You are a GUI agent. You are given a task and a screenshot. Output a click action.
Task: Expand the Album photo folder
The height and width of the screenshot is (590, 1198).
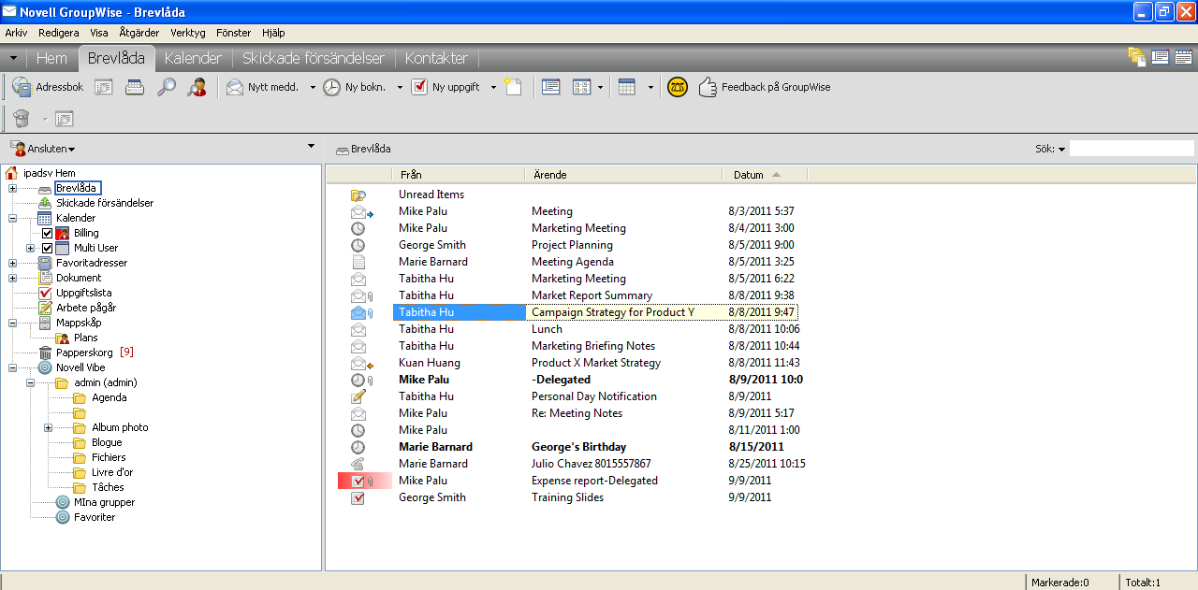pos(48,427)
